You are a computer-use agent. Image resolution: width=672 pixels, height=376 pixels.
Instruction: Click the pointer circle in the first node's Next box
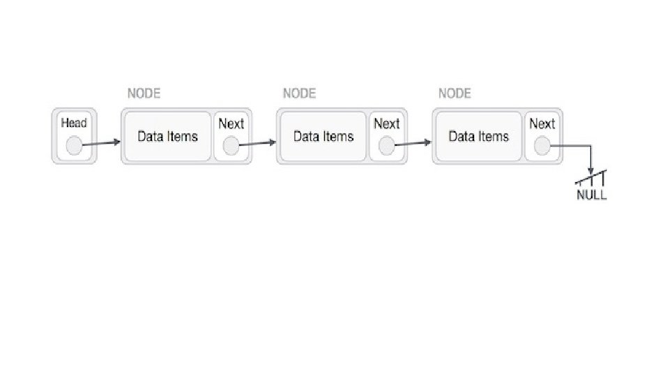pyautogui.click(x=231, y=146)
